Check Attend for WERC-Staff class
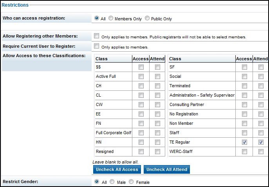269x187 pixels. pyautogui.click(x=261, y=151)
